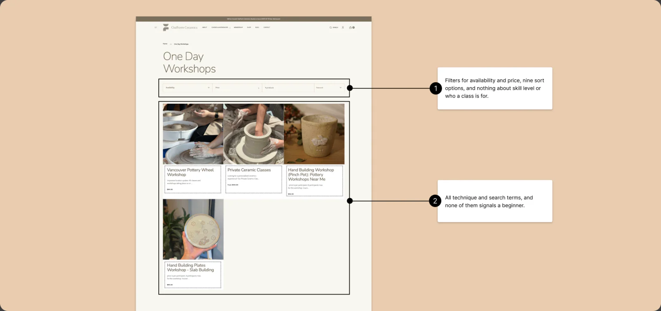Screen dimensions: 661x311
Task: Expand the Price filter dropdown
Action: click(237, 88)
